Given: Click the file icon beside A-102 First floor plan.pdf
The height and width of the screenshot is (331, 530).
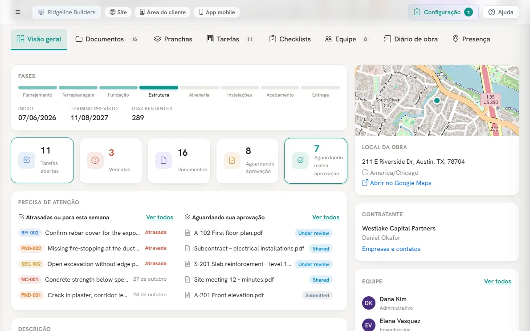Looking at the screenshot, I should pos(187,233).
